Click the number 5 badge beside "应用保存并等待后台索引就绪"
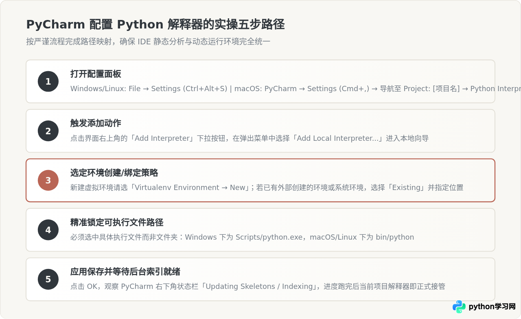 point(48,279)
